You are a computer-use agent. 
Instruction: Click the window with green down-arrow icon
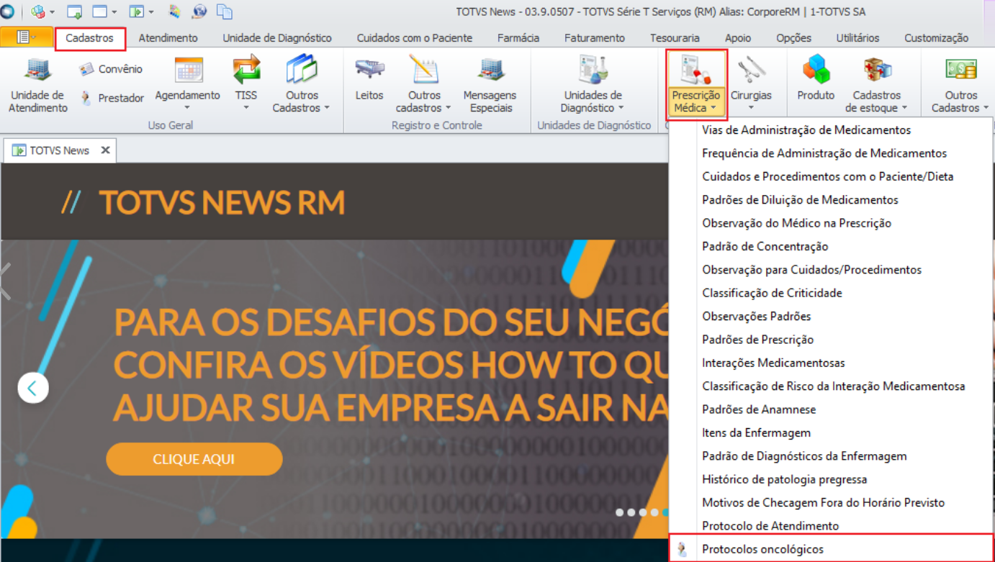(x=73, y=12)
